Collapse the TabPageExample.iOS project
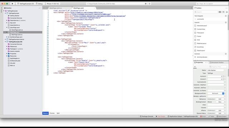This screenshot has width=229, height=128. [x=5, y=42]
